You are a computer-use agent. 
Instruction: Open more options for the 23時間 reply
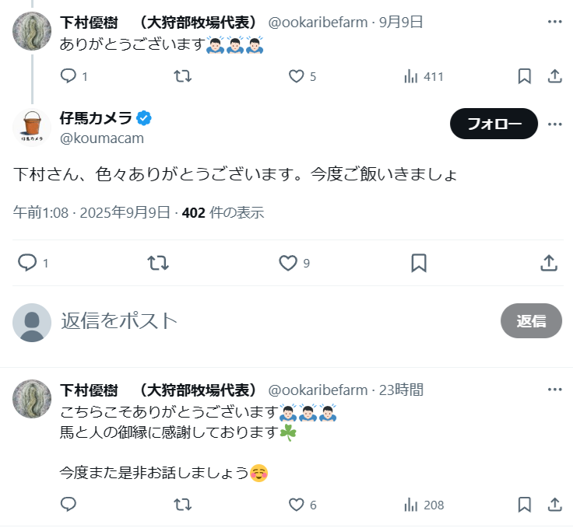tap(554, 390)
